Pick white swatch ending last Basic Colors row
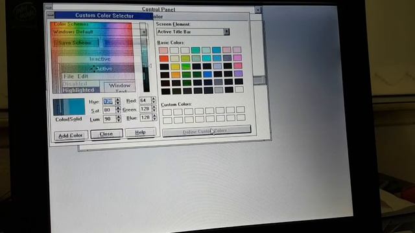 (x=239, y=89)
